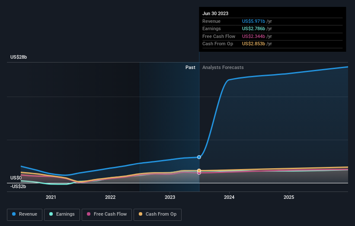
Task: Click the Analysts Forecasts label
Action: (x=223, y=67)
